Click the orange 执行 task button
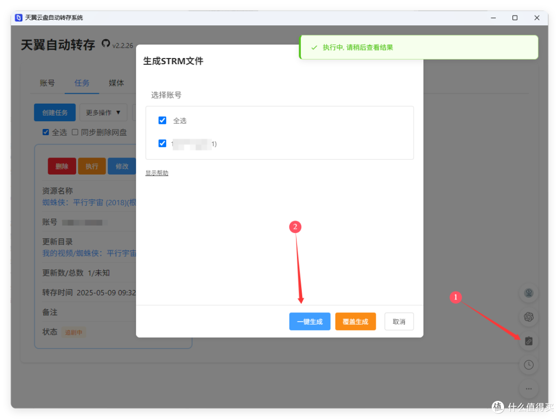The width and height of the screenshot is (559, 419). click(x=92, y=166)
